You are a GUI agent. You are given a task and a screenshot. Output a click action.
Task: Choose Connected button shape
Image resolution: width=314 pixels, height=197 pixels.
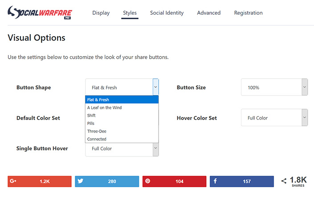tap(122, 139)
